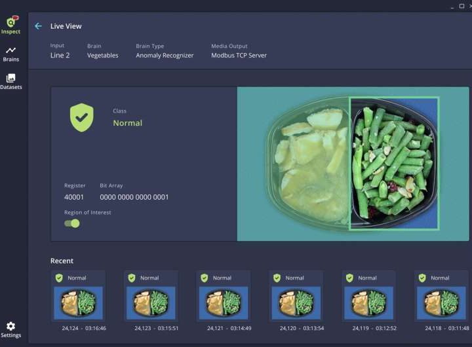This screenshot has height=347, width=472.
Task: Open the Datasets icon in sidebar
Action: [10, 81]
